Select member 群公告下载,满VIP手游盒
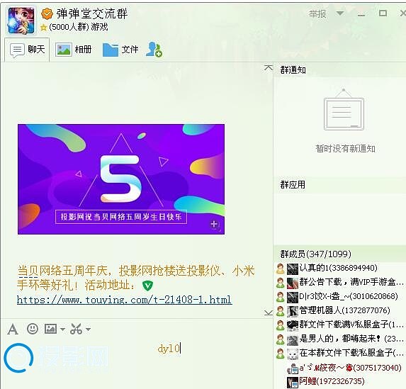 click(340, 282)
